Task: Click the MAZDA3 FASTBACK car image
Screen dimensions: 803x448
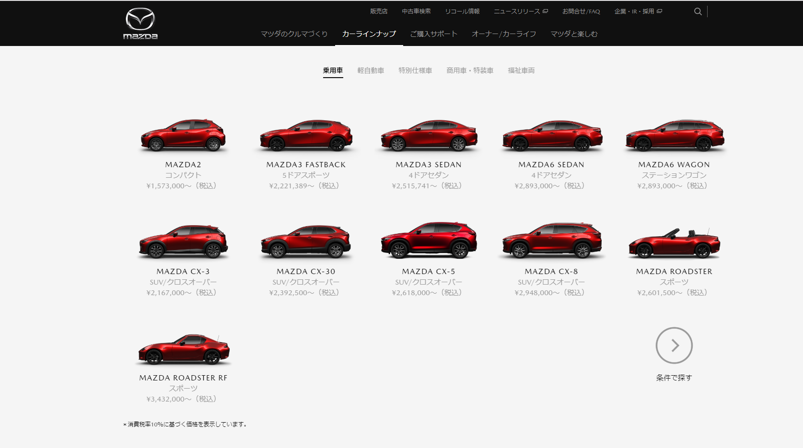Action: [x=306, y=136]
